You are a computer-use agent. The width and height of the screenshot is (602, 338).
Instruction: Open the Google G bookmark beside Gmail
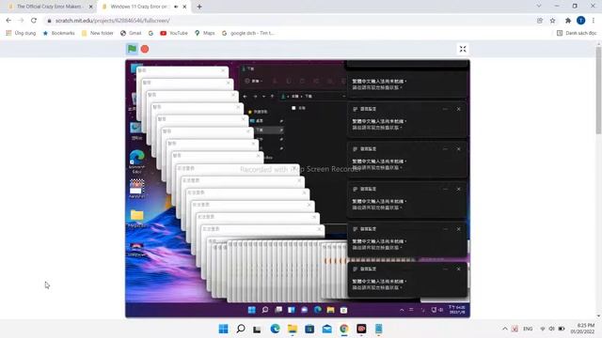[150, 34]
